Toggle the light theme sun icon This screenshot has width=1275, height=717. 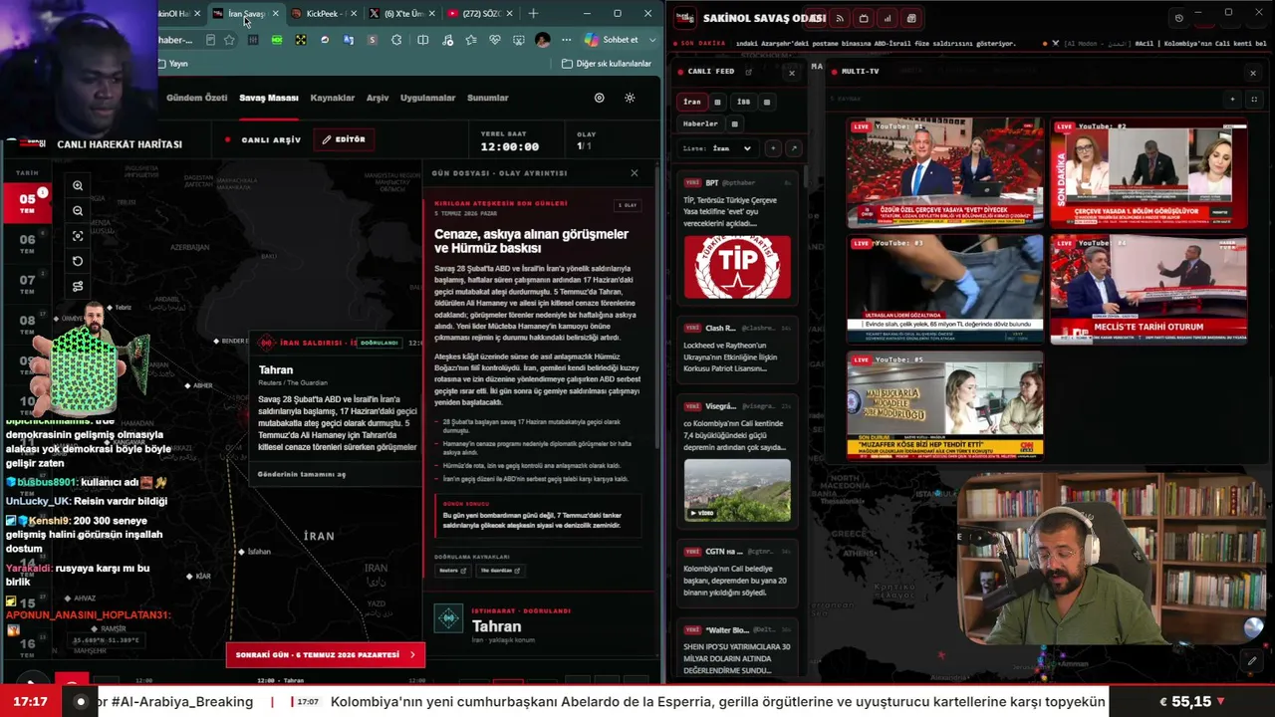630,98
